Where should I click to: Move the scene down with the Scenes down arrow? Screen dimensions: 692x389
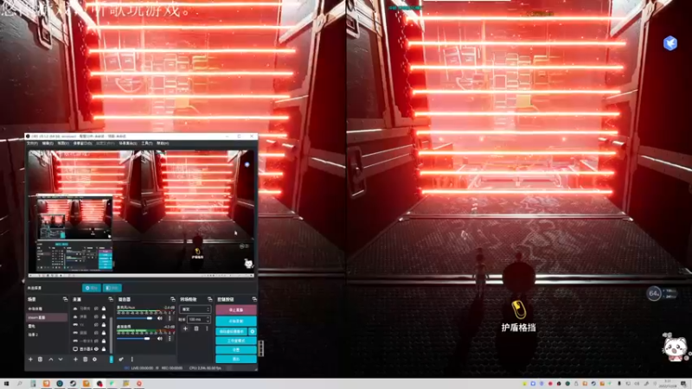coord(61,360)
